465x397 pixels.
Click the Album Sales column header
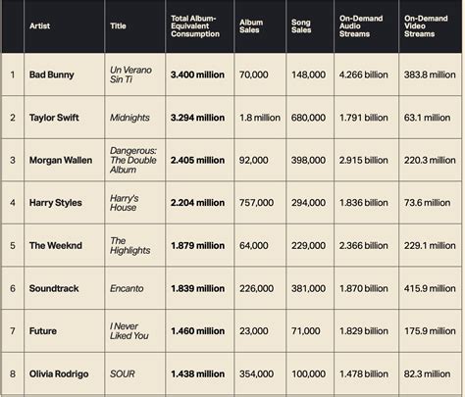tap(251, 26)
